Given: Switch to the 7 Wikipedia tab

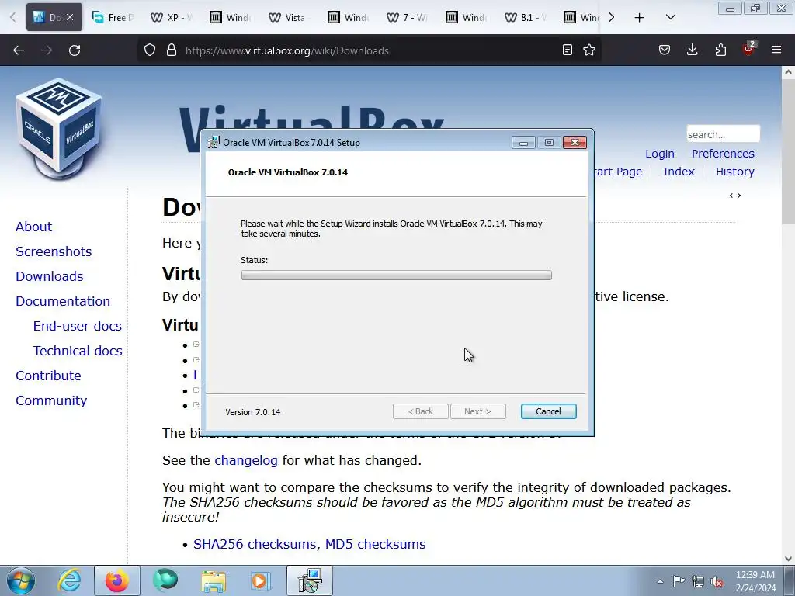Looking at the screenshot, I should (x=407, y=17).
